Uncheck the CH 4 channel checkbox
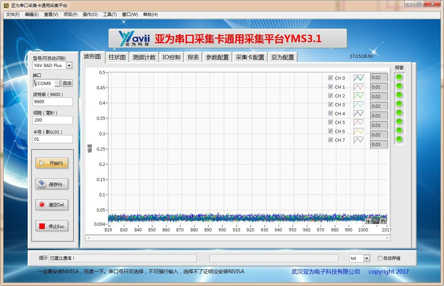This screenshot has height=286, width=444. [331, 113]
